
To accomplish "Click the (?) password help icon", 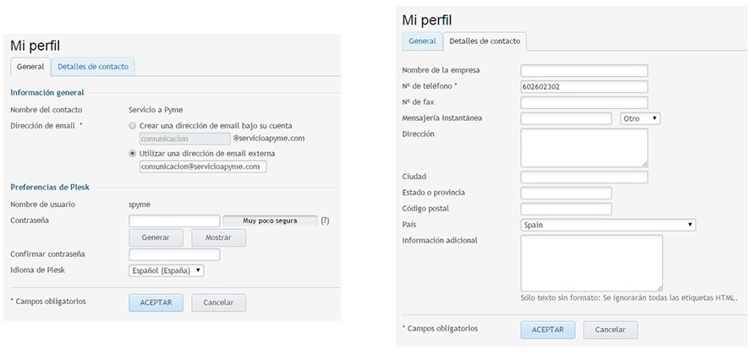I will pos(325,221).
